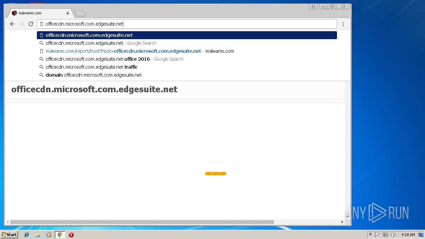Click the horizontal scrollbar right arrow
The image size is (425, 239).
coord(343,222)
